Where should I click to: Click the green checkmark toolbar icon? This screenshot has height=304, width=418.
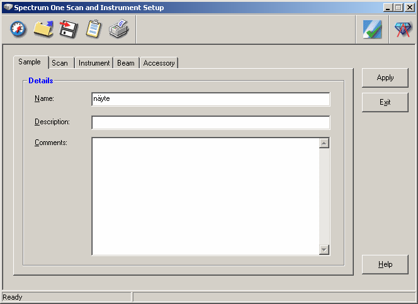coord(373,29)
